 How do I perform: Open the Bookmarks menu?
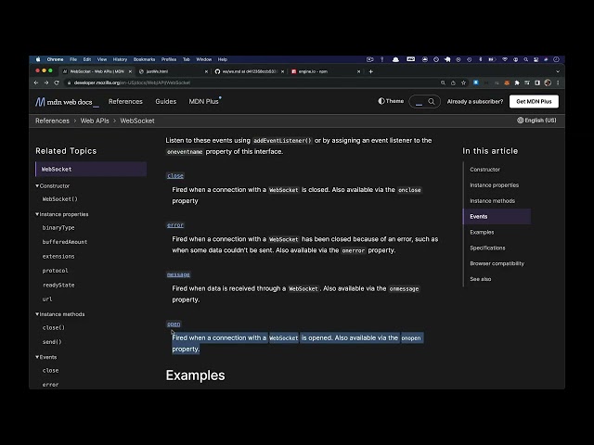144,59
